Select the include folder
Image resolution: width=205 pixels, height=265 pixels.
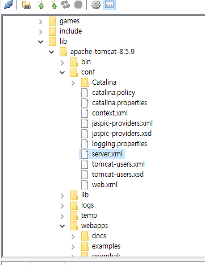coord(70,31)
